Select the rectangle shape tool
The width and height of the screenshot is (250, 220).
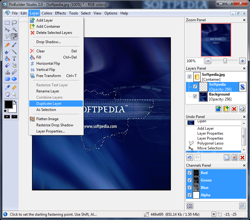[x=7, y=79]
